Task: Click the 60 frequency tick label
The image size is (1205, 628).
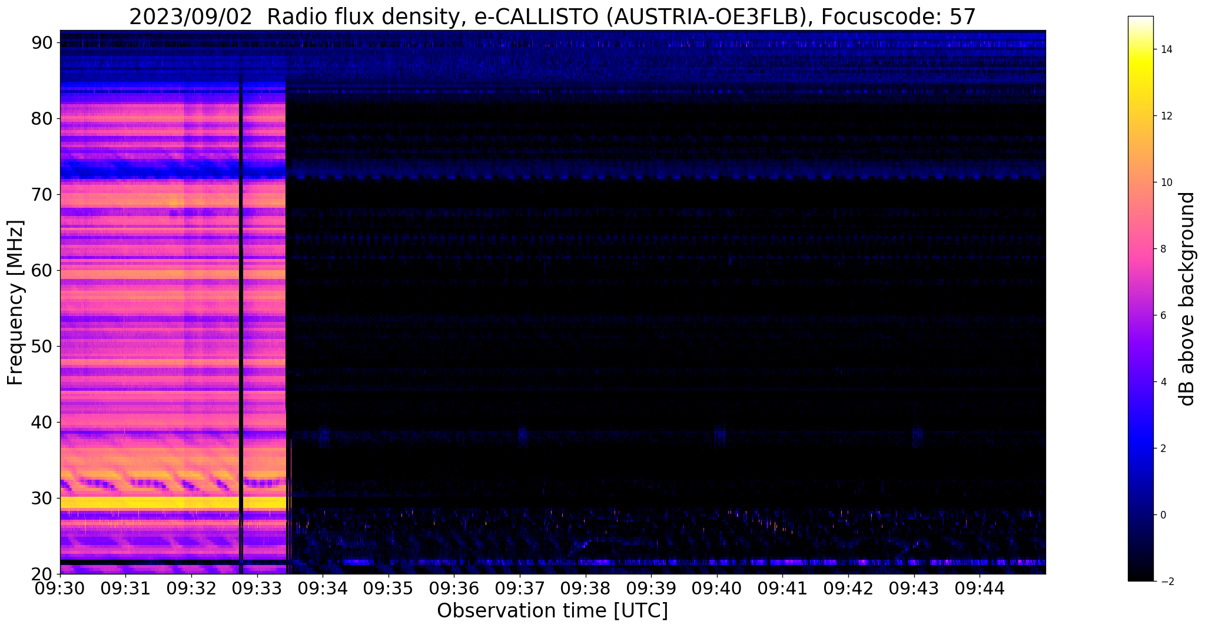Action: click(43, 270)
